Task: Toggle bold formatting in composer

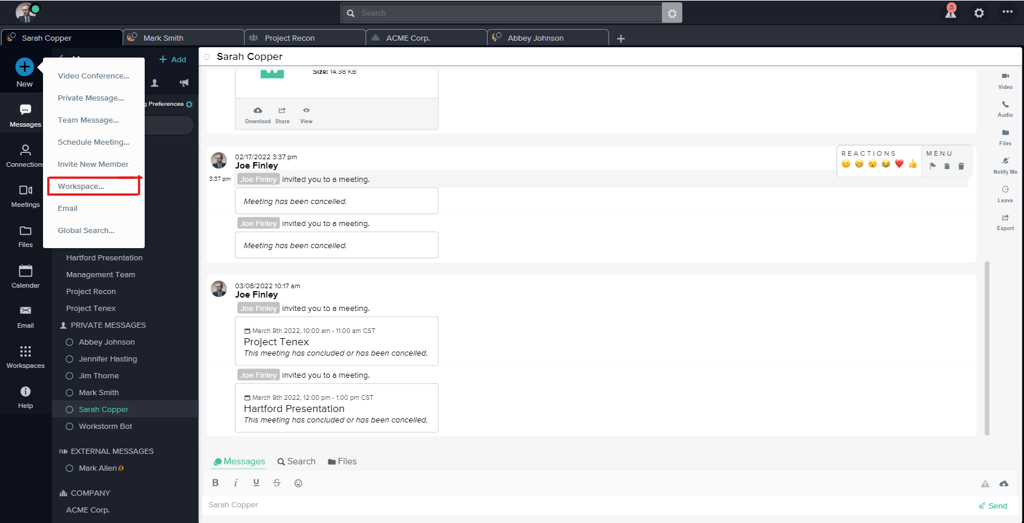Action: click(x=216, y=483)
